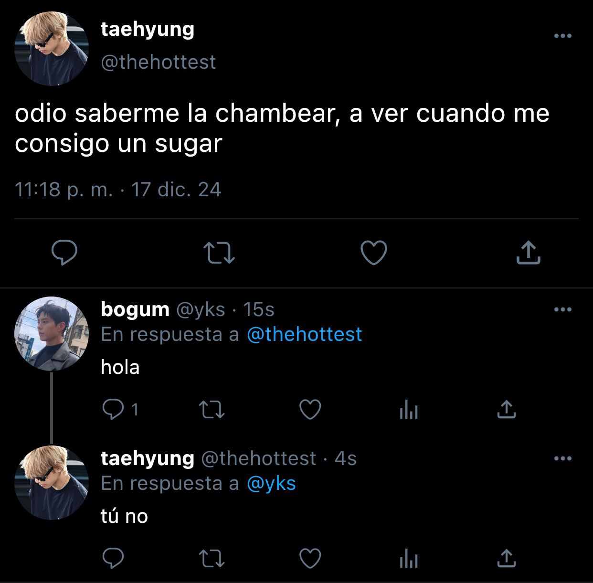593x583 pixels.
Task: Reply to the "tú no" tweet
Action: (113, 558)
